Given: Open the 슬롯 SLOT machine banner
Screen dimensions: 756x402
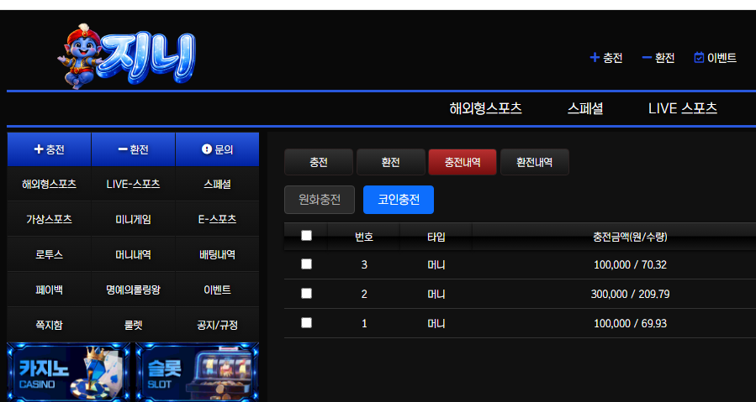Looking at the screenshot, I should (198, 372).
